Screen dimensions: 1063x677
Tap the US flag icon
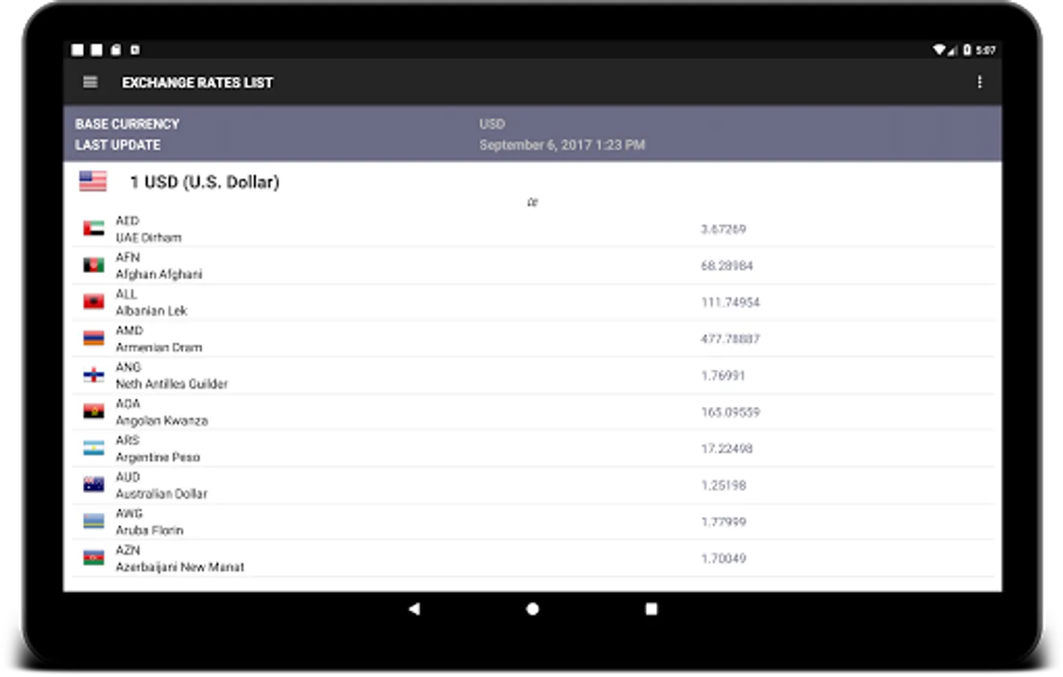click(x=93, y=181)
